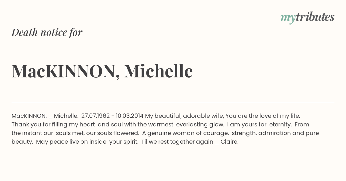346x181 pixels.
Task: Click the signature 'Claire.' ending the notice
Action: (230, 142)
